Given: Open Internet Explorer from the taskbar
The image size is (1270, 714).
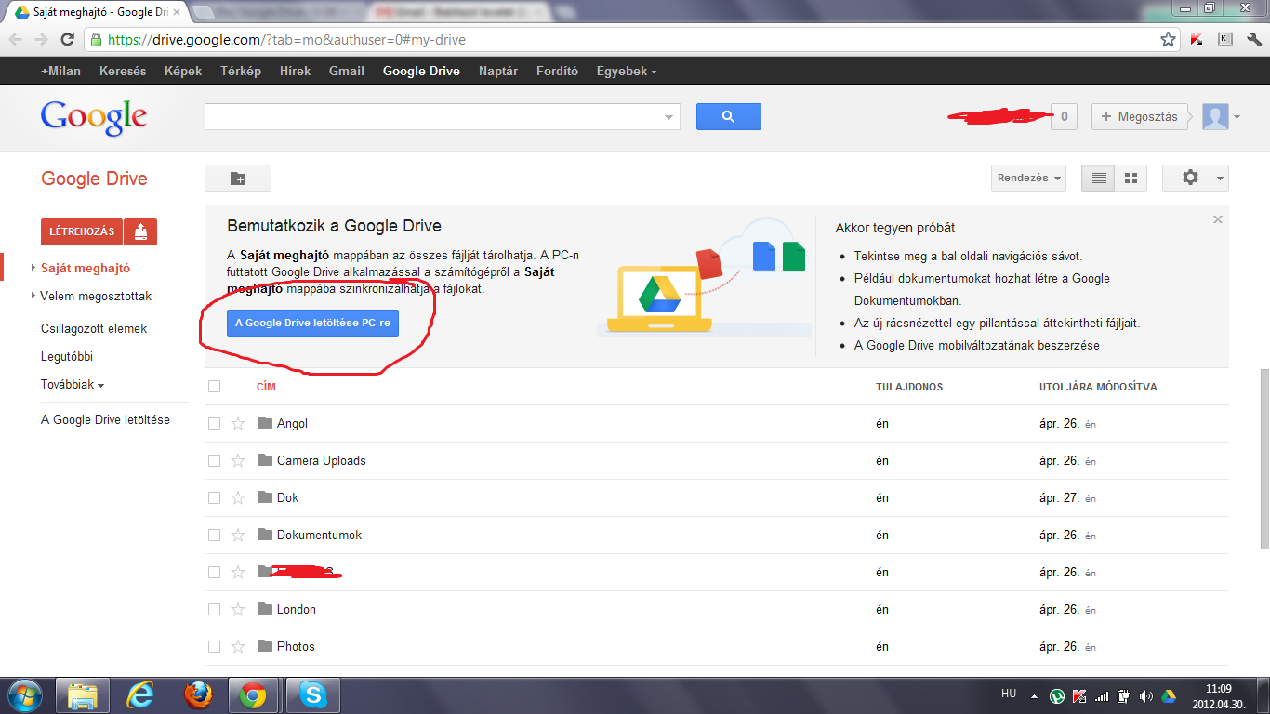Looking at the screenshot, I should coord(140,694).
